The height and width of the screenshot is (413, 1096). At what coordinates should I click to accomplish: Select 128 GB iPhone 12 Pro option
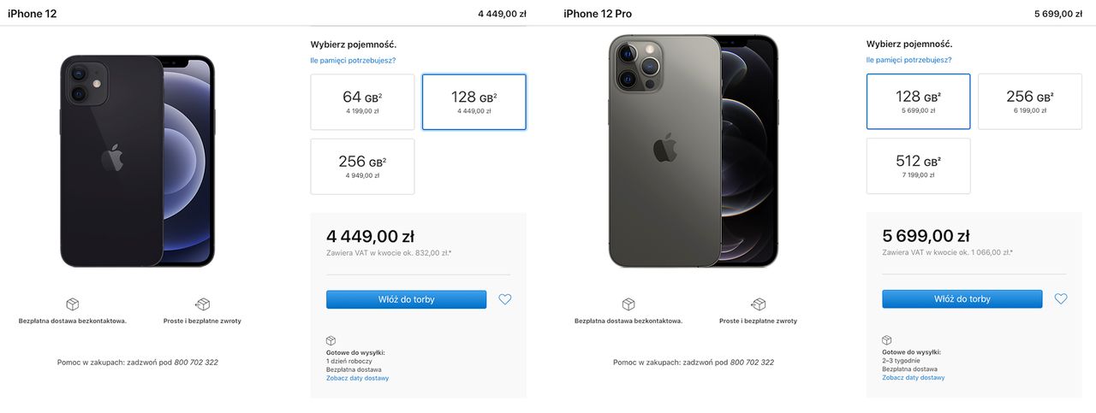tap(919, 102)
